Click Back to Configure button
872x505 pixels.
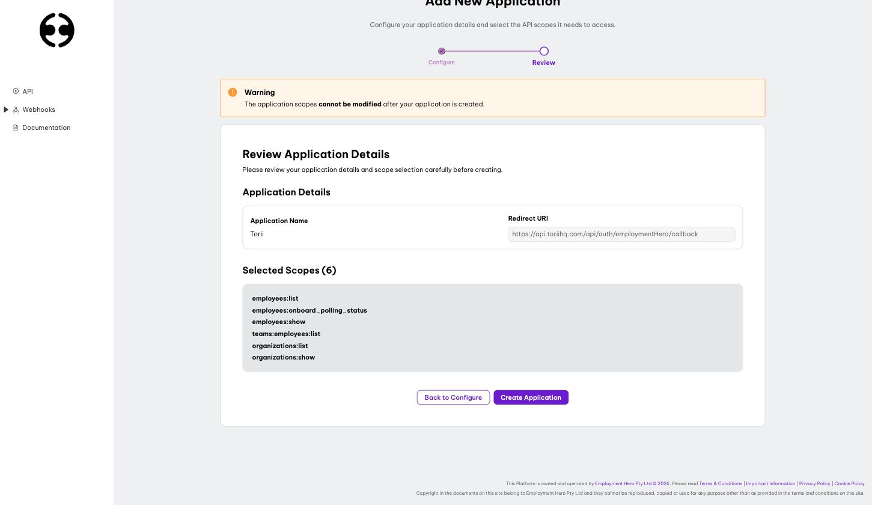coord(453,397)
